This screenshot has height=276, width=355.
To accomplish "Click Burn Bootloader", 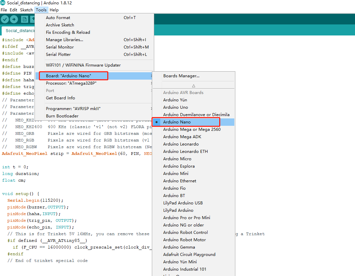I will pos(95,116).
